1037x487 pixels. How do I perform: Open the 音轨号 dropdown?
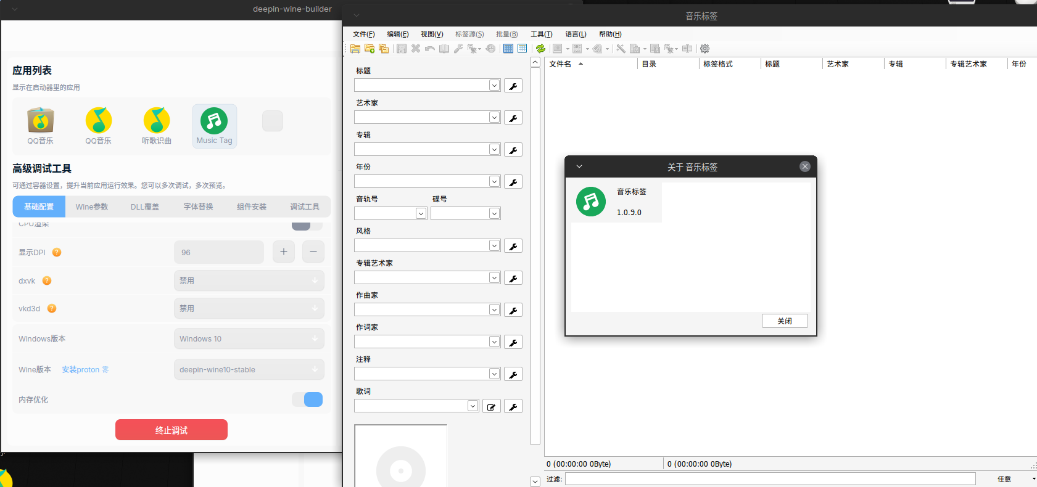click(421, 213)
